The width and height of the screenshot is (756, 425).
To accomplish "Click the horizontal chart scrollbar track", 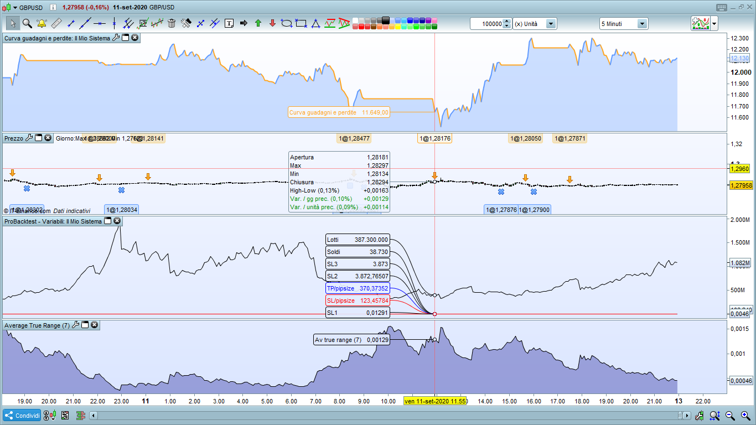I will [391, 415].
